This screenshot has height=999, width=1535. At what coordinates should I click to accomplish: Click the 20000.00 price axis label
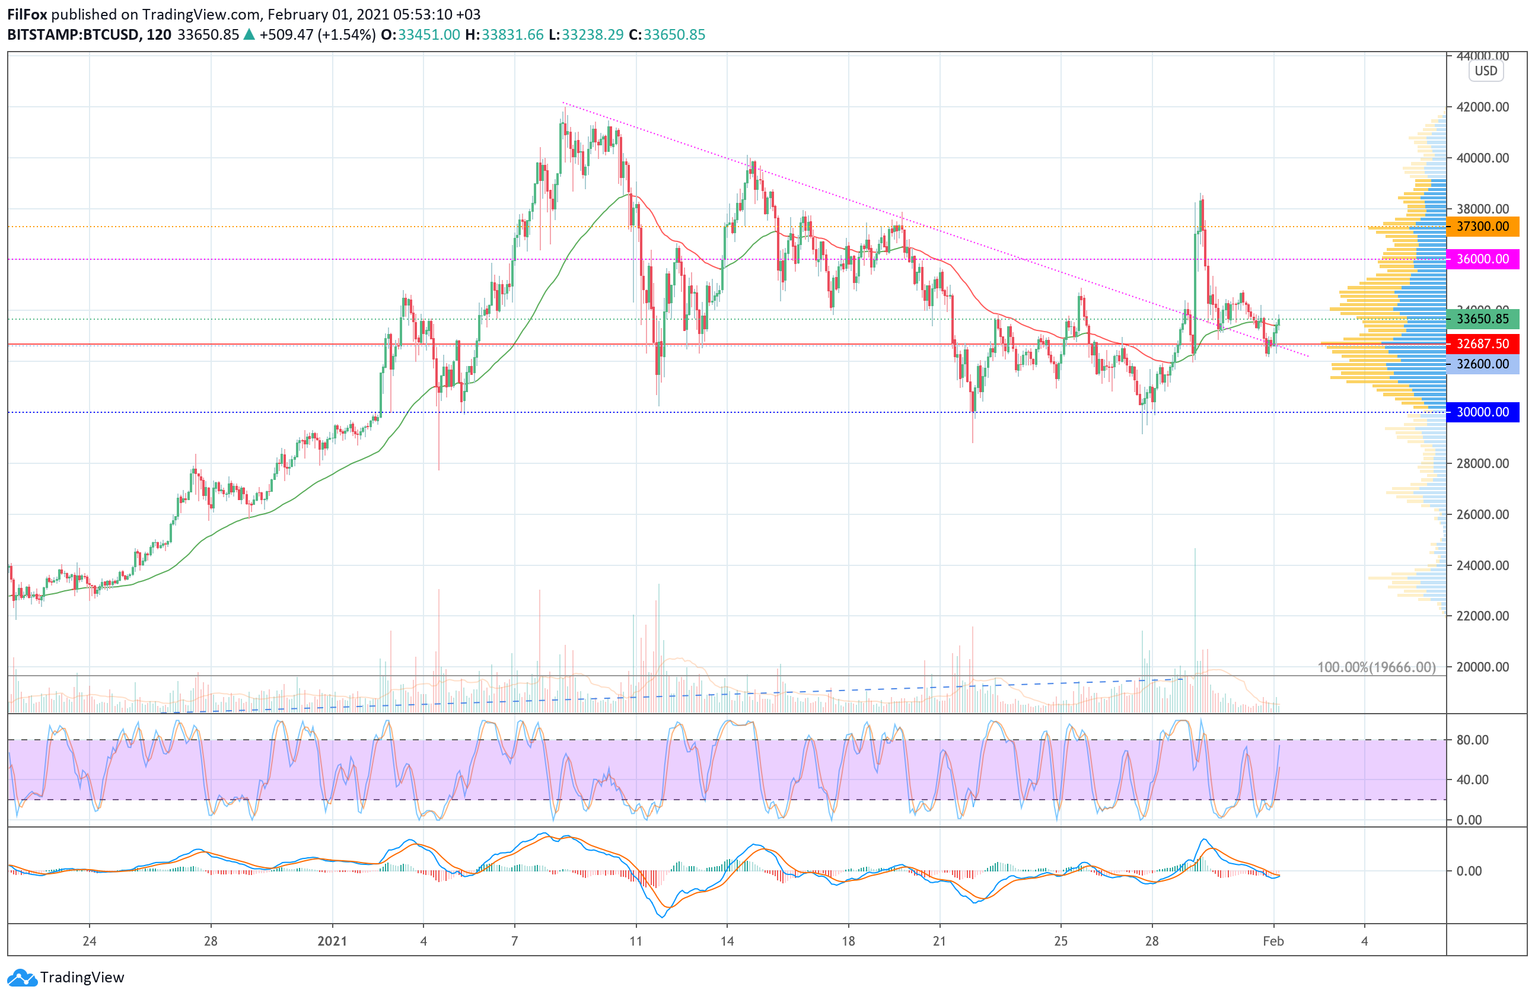click(1482, 667)
